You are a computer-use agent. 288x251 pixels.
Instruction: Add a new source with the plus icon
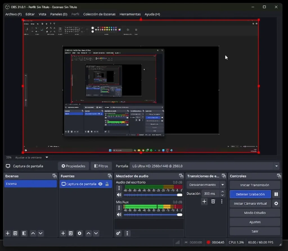(x=63, y=233)
